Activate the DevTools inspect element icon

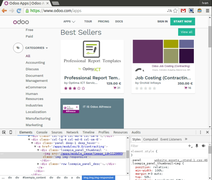[4, 132]
